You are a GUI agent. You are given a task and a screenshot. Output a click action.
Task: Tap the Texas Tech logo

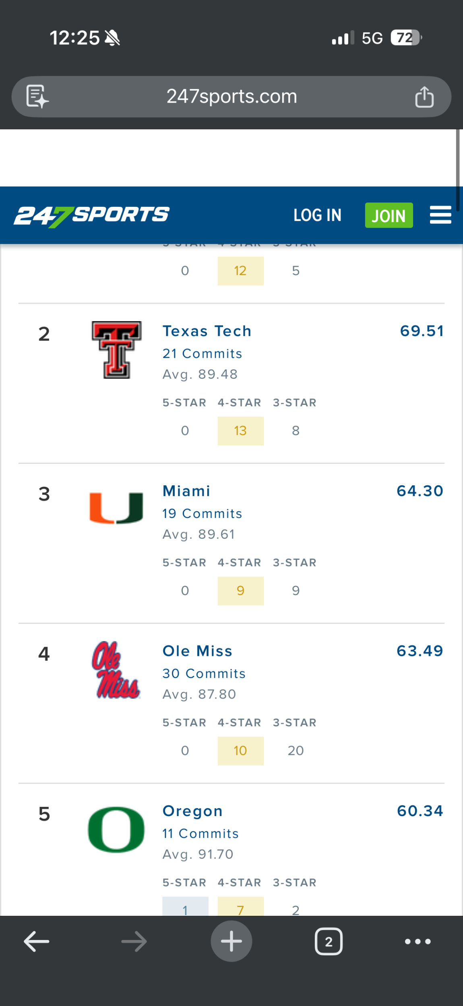coord(116,350)
